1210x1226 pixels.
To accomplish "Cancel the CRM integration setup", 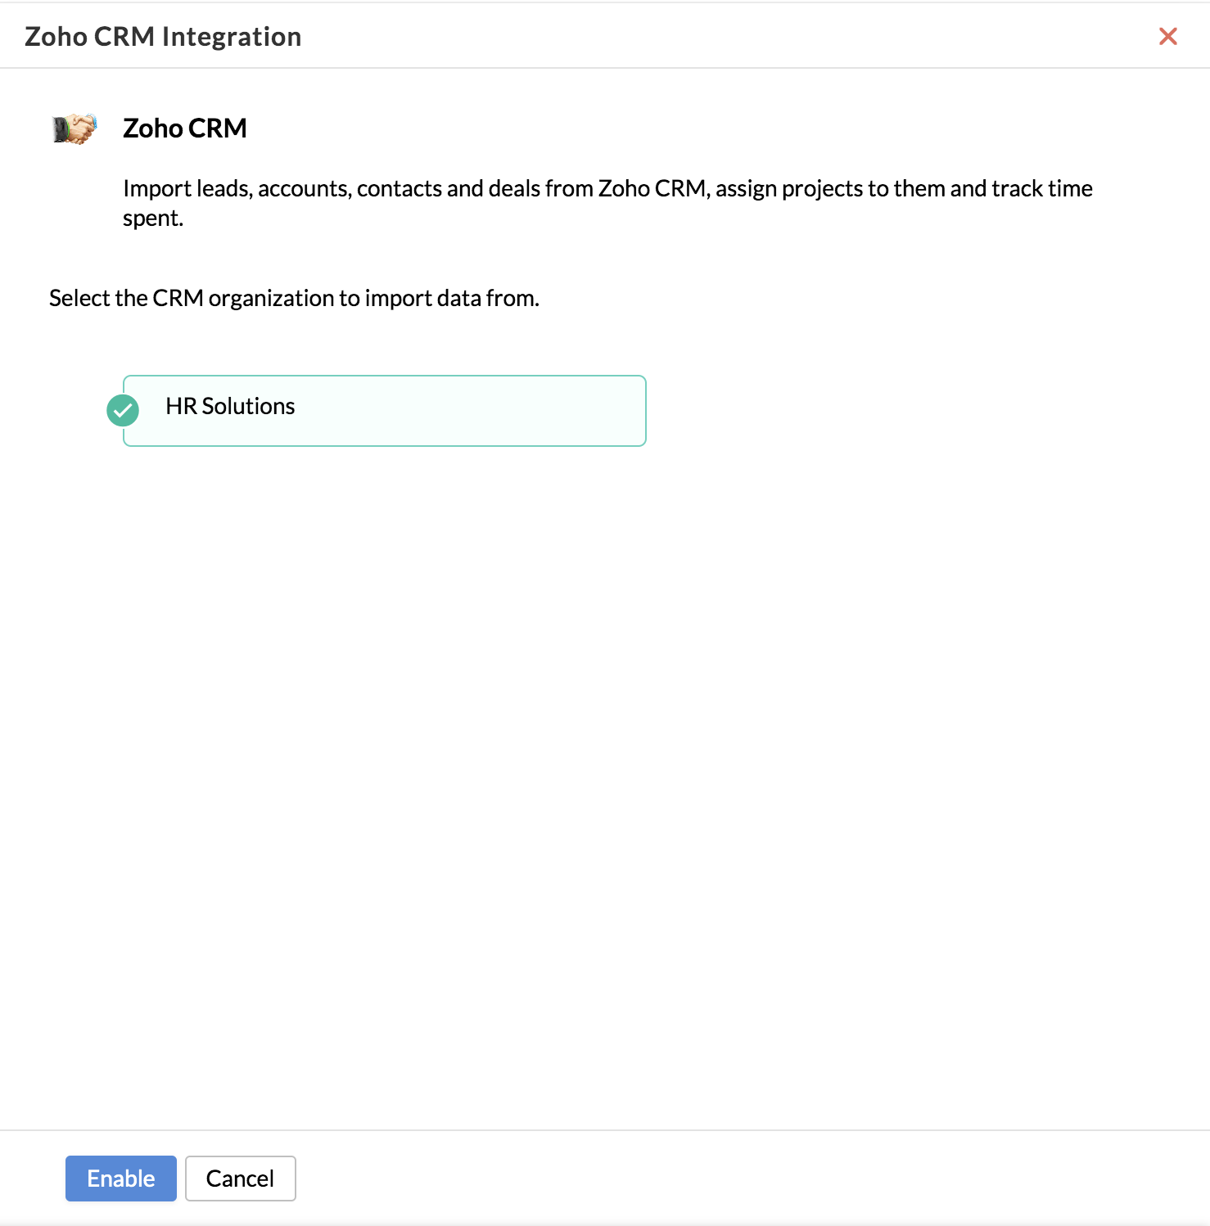I will [x=240, y=1179].
